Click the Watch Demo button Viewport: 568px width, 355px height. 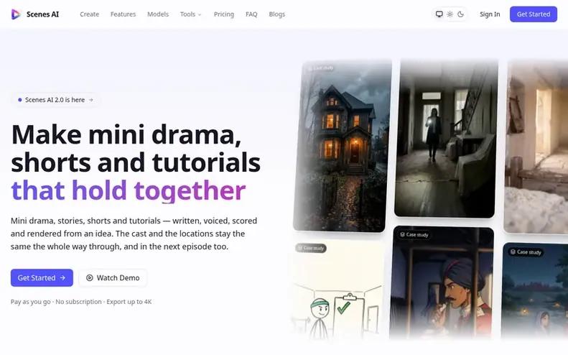[x=113, y=278]
